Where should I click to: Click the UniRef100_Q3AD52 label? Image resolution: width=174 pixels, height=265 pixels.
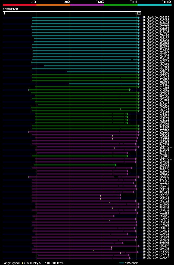tap(156, 204)
